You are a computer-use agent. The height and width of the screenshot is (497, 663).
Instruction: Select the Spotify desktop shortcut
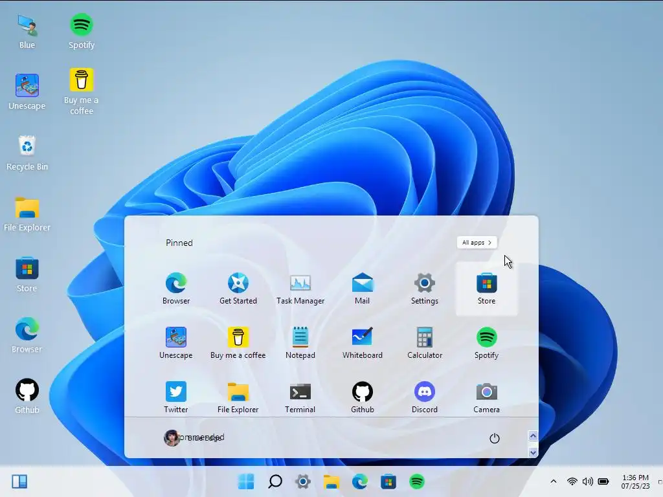coord(81,32)
